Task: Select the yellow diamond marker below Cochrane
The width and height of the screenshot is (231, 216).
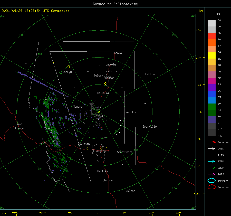Action: [x=88, y=148]
